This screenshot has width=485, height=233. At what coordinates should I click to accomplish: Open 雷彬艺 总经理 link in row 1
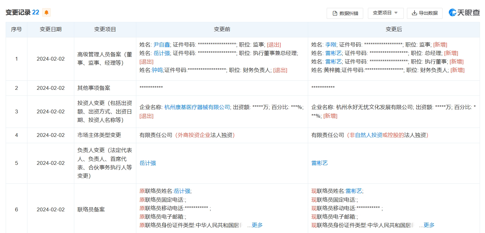tap(333, 53)
